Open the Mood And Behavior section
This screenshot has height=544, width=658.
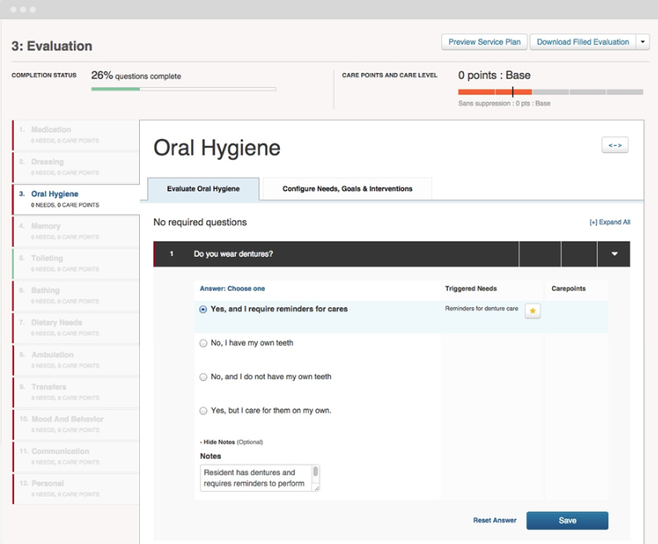point(76,424)
